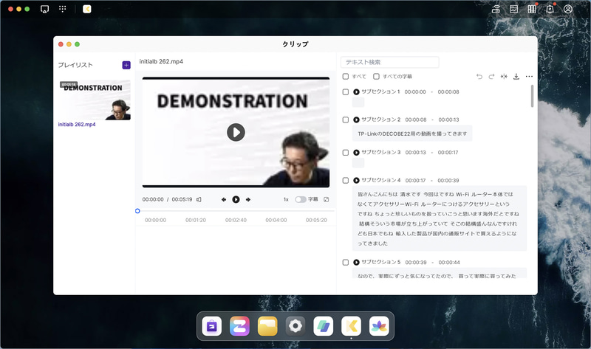The image size is (591, 349).
Task: Click the merge/split sections icon
Action: pos(504,77)
